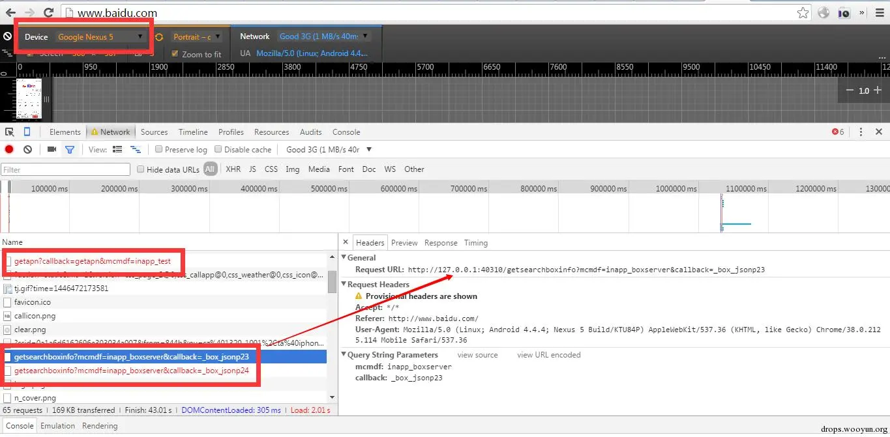The height and width of the screenshot is (437, 890).
Task: Select the callicon.png request
Action: click(163, 316)
